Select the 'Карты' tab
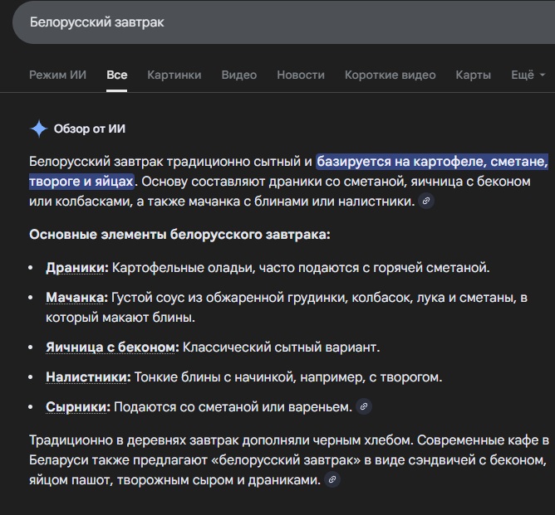The height and width of the screenshot is (515, 555). [x=474, y=75]
